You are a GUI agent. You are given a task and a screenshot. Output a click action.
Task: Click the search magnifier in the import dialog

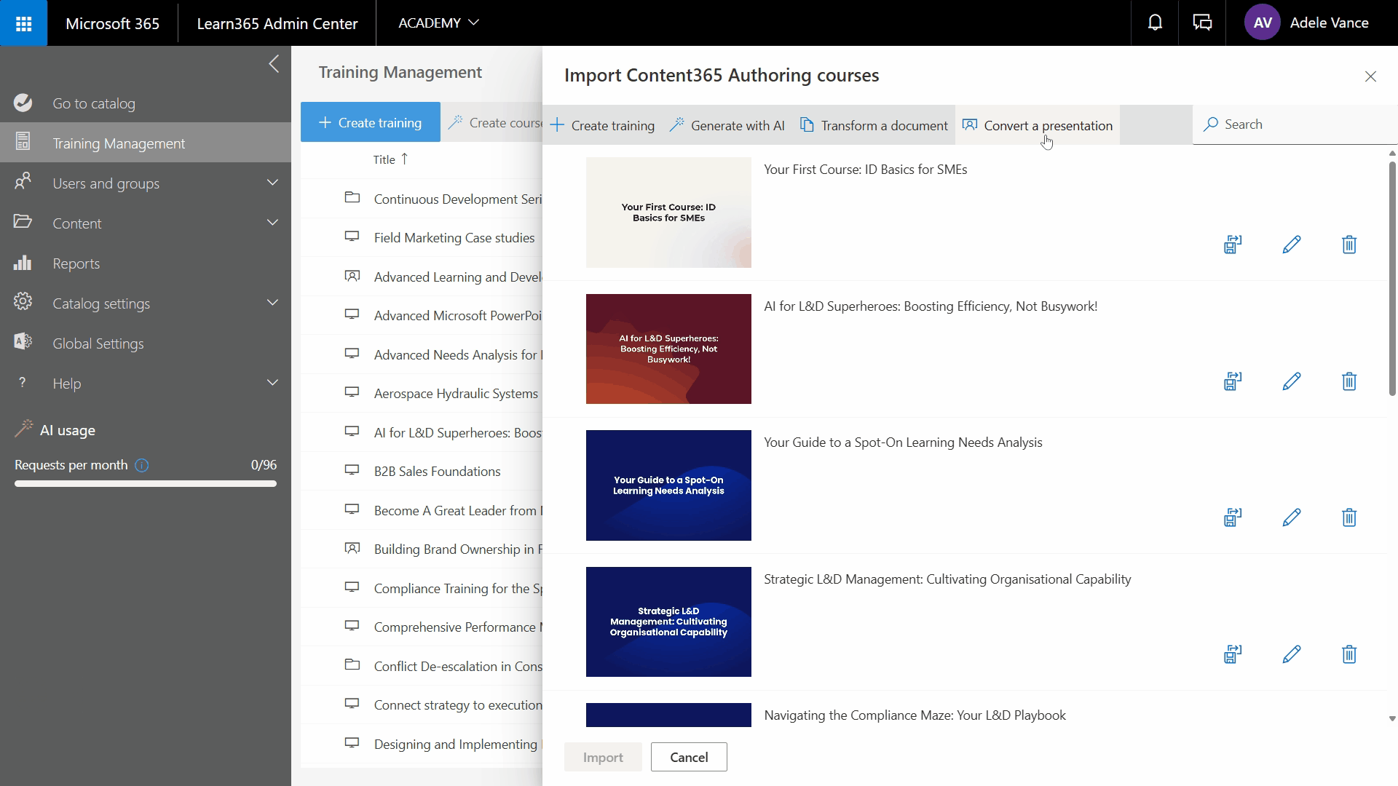tap(1212, 124)
